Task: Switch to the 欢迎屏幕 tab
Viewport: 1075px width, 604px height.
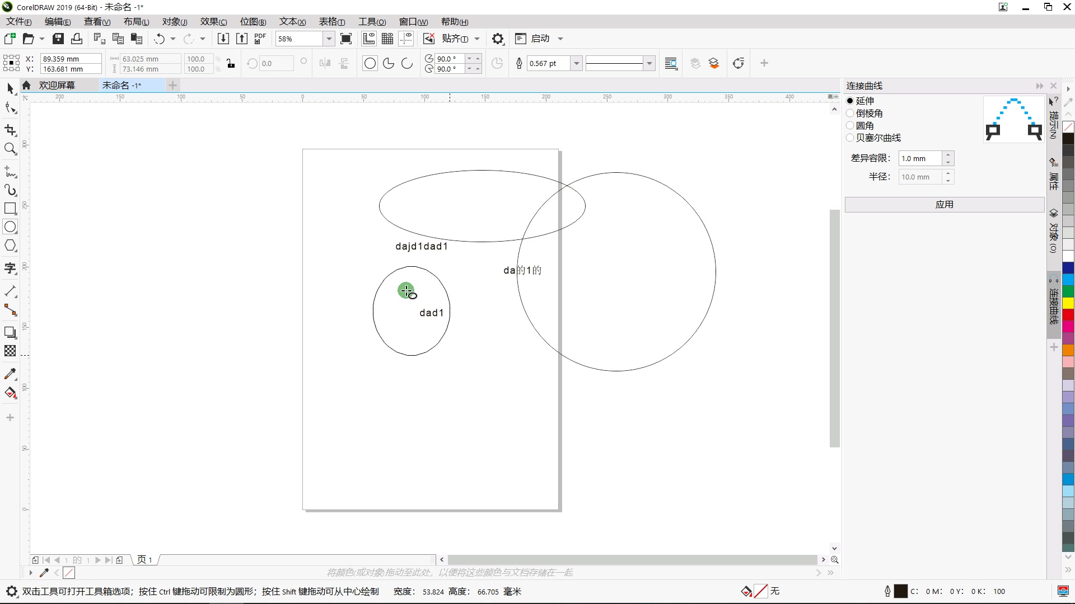Action: pos(57,85)
